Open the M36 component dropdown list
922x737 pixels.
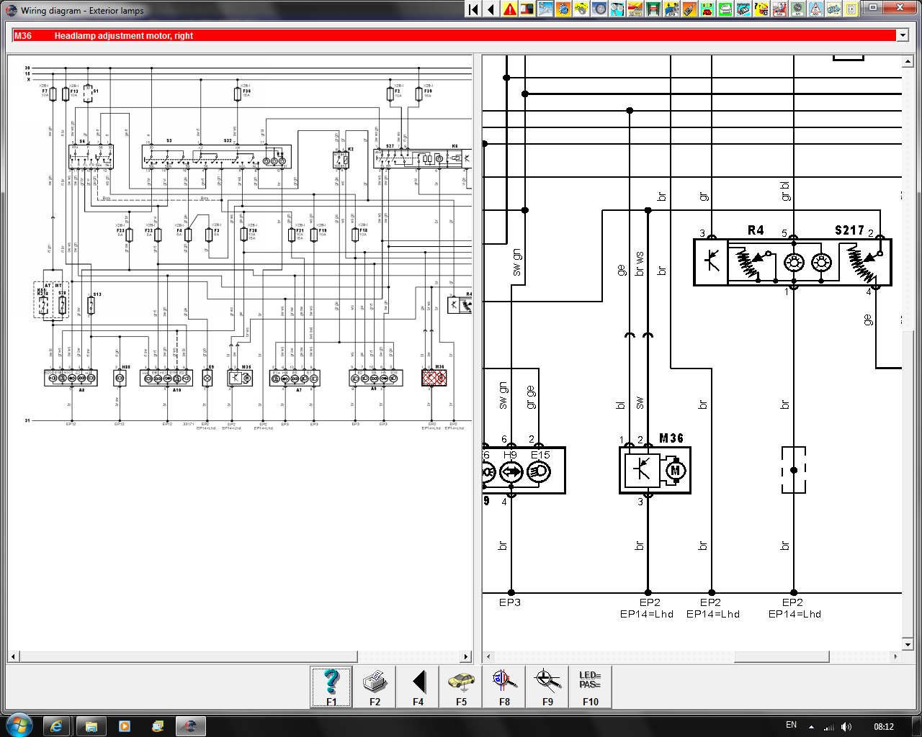(x=902, y=35)
